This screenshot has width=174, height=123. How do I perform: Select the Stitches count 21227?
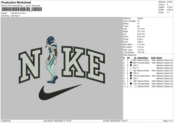coord(170,2)
